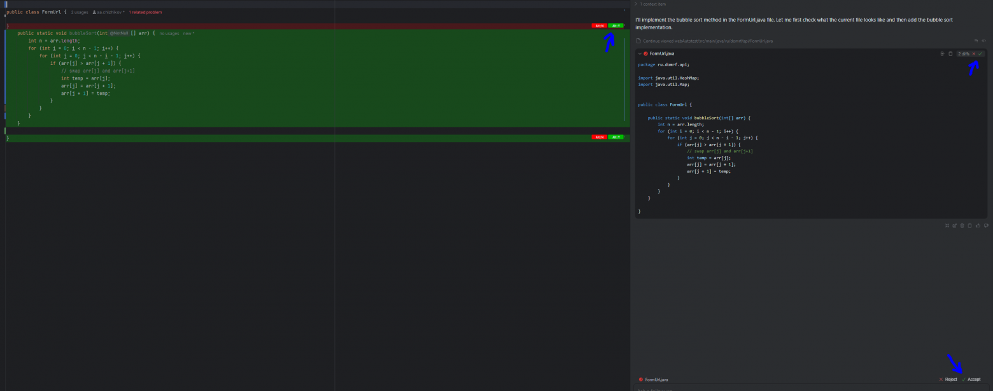
Task: Collapse the FormUrl.java code block chevron
Action: click(640, 53)
